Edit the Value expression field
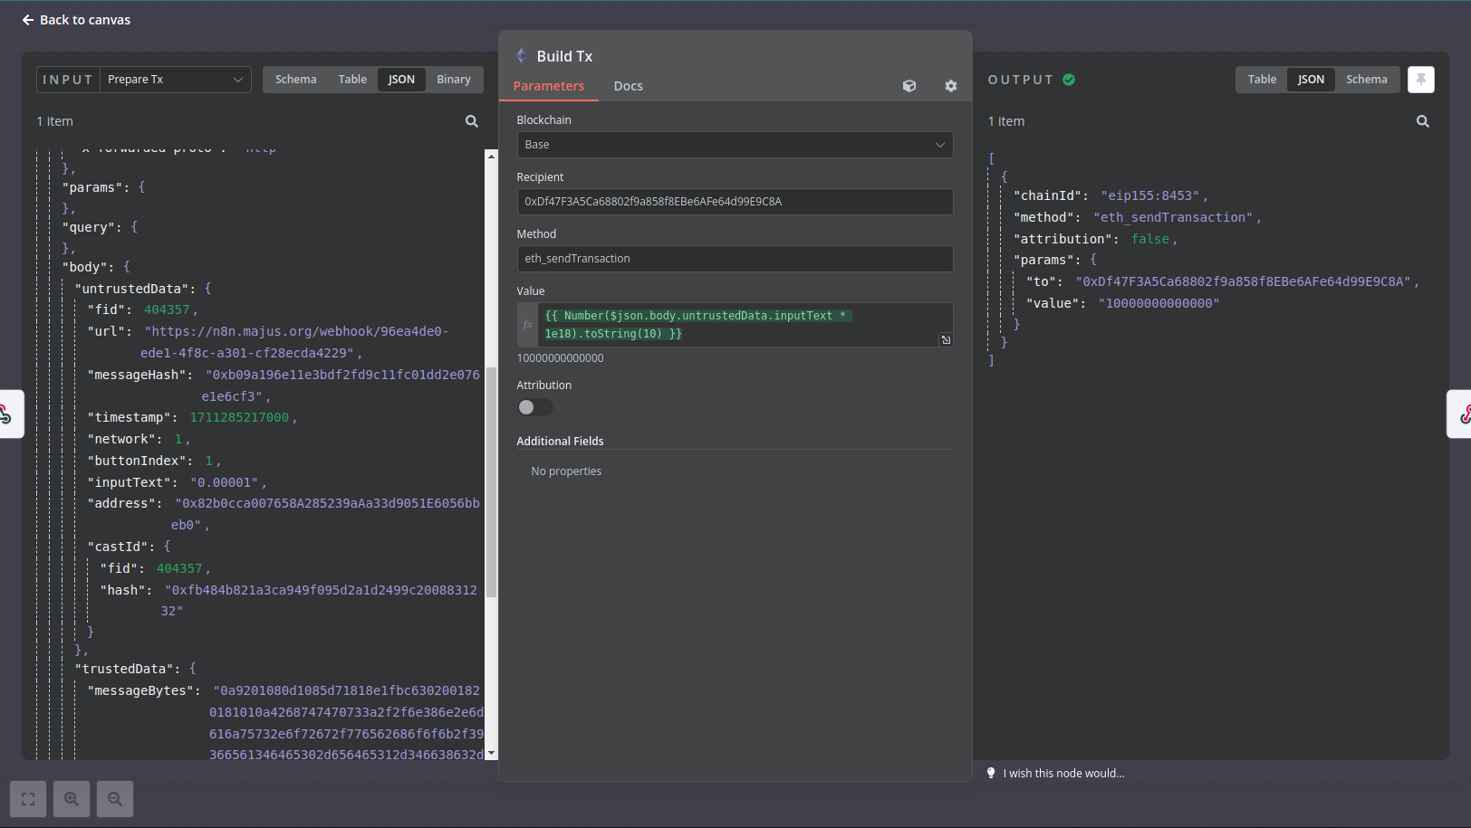Viewport: 1471px width, 828px height. (745, 325)
